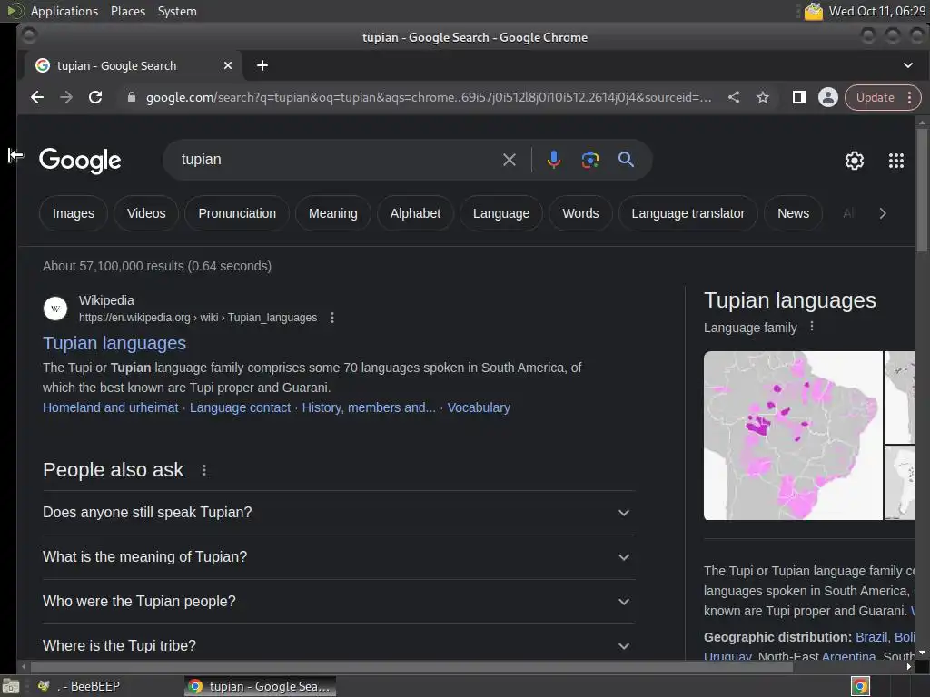The height and width of the screenshot is (697, 930).
Task: Select the Pronunciation filter chip
Action: 237,213
